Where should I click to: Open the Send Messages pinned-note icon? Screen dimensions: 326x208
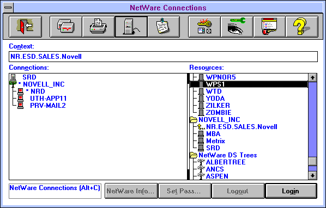tap(164, 27)
